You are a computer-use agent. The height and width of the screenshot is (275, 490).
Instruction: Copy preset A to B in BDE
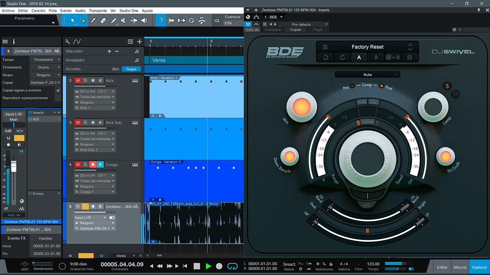pos(393,57)
